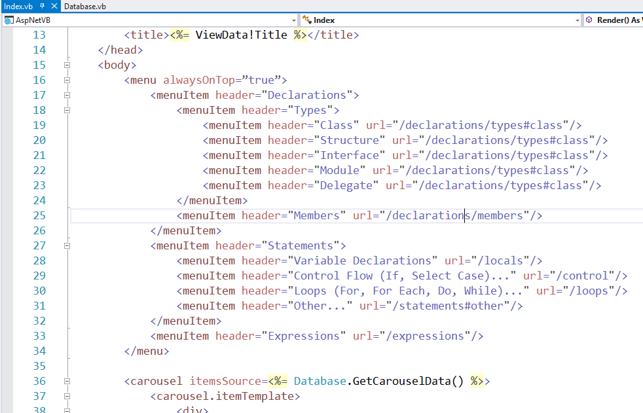The image size is (643, 413).
Task: Toggle the pin icon on Index.vb tab
Action: (x=43, y=6)
